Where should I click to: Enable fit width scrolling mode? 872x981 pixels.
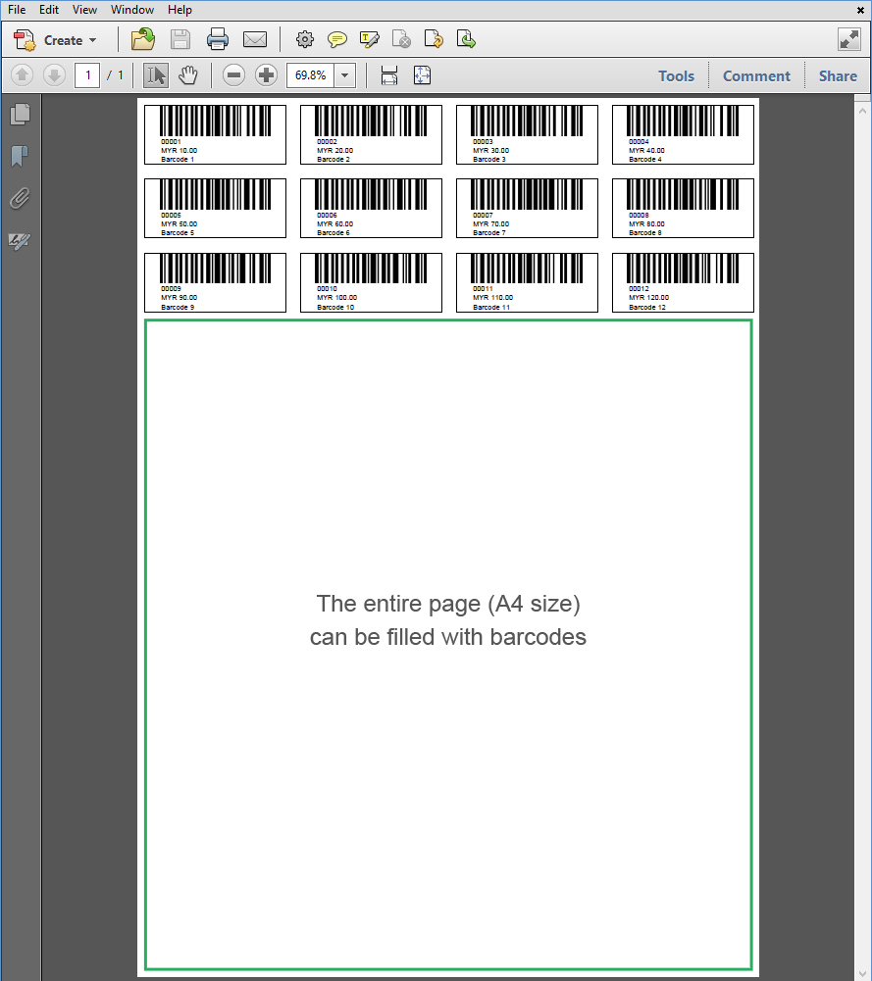pyautogui.click(x=389, y=75)
